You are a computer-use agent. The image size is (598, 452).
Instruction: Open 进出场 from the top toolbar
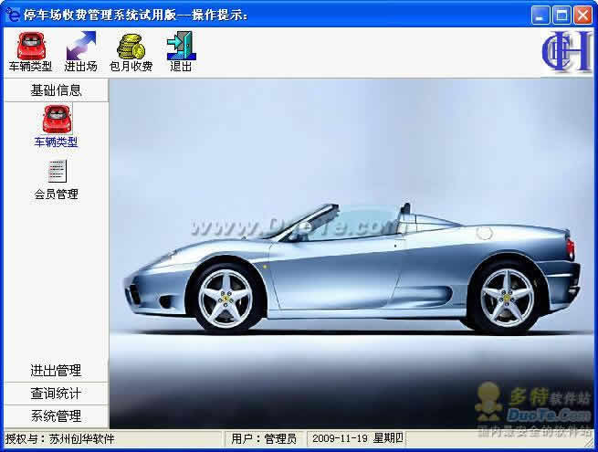80,46
